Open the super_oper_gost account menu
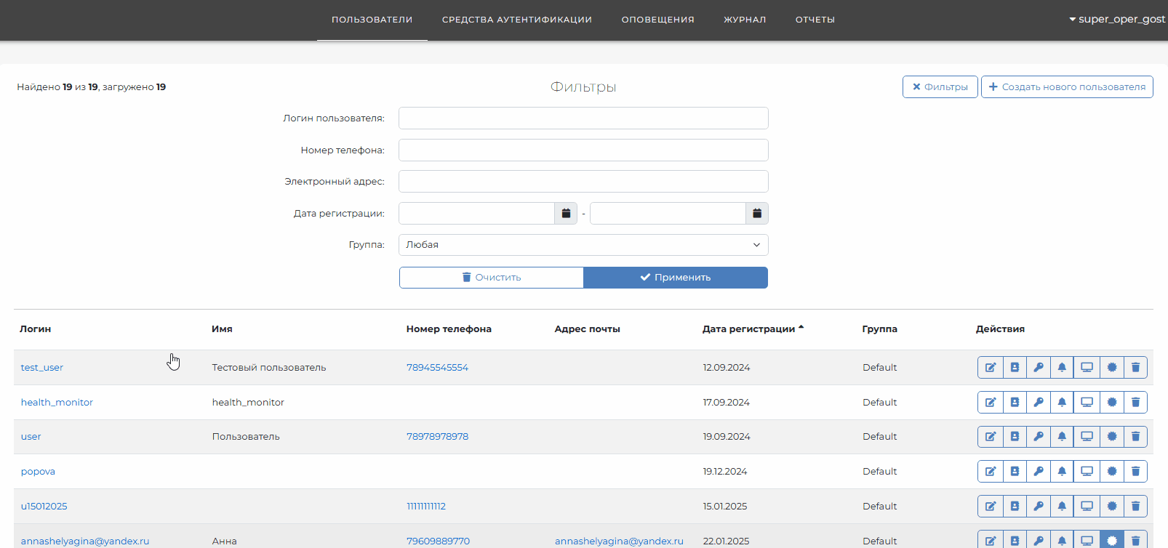This screenshot has width=1168, height=548. [1117, 20]
